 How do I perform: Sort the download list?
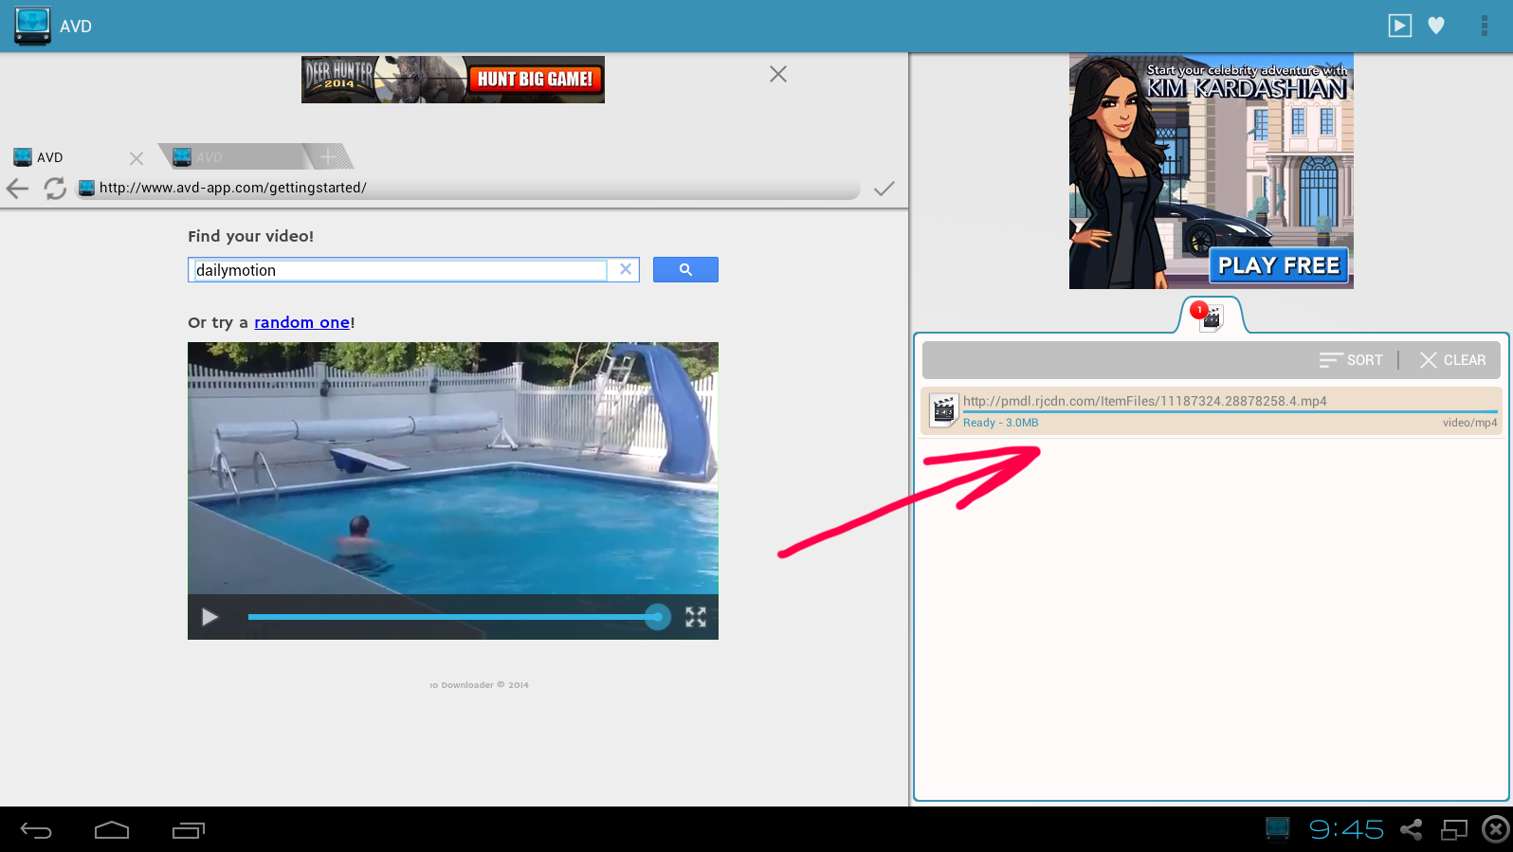(1351, 360)
